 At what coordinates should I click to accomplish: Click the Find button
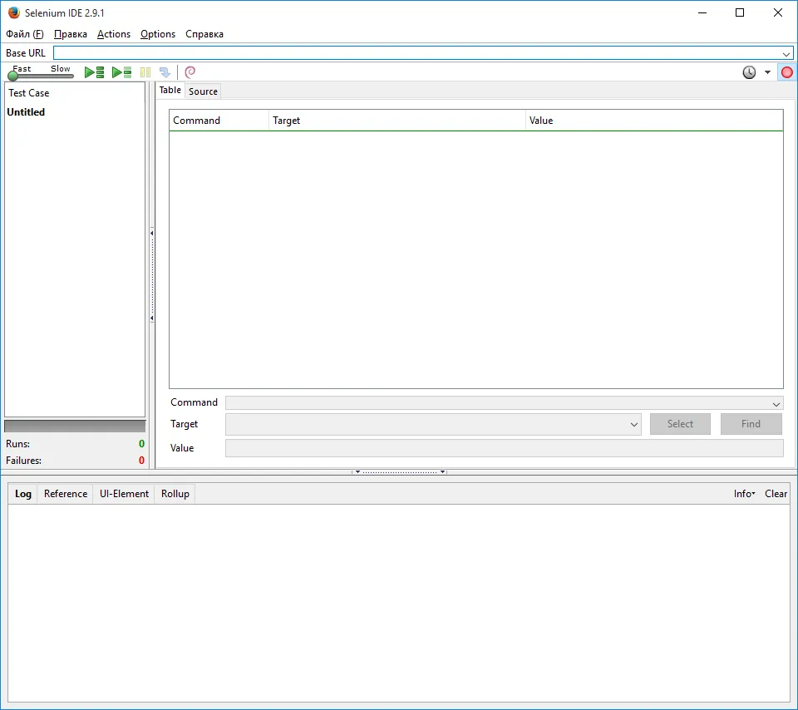(751, 424)
